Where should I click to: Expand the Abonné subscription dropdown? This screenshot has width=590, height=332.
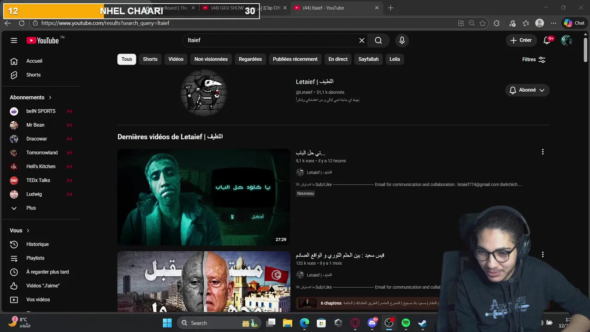click(527, 90)
